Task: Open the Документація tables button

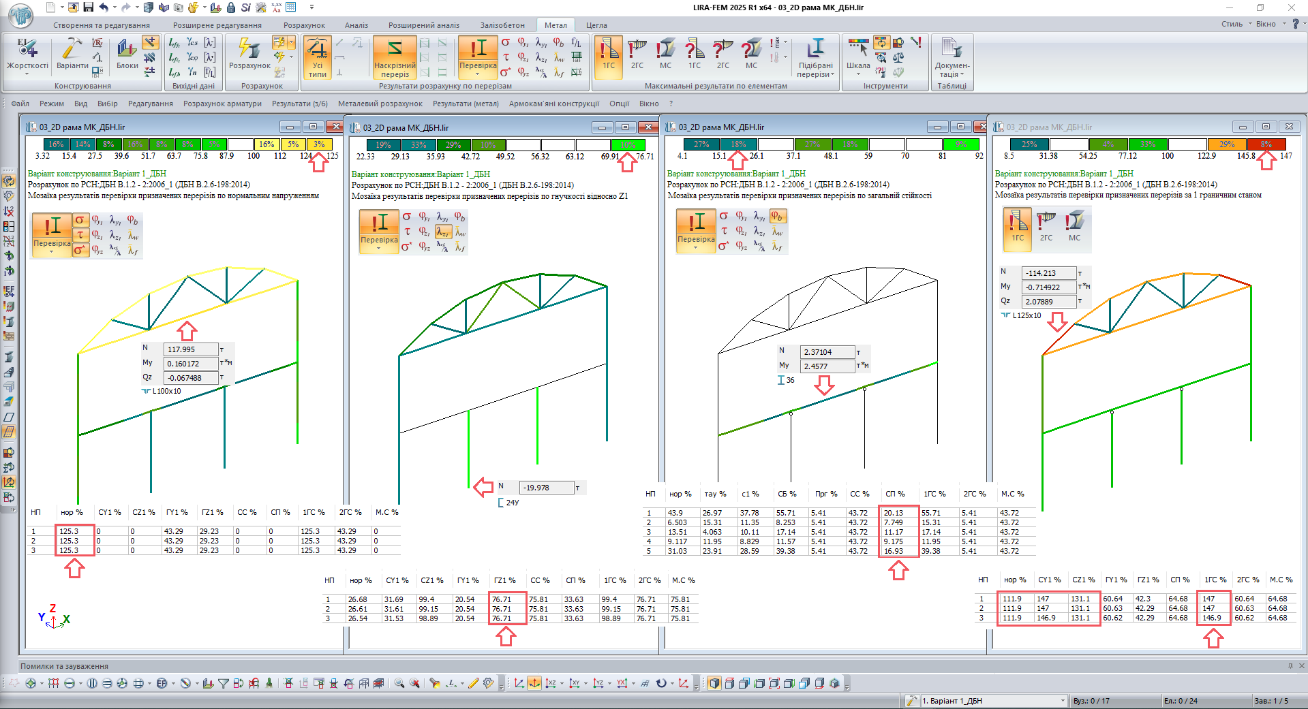Action: click(x=952, y=57)
